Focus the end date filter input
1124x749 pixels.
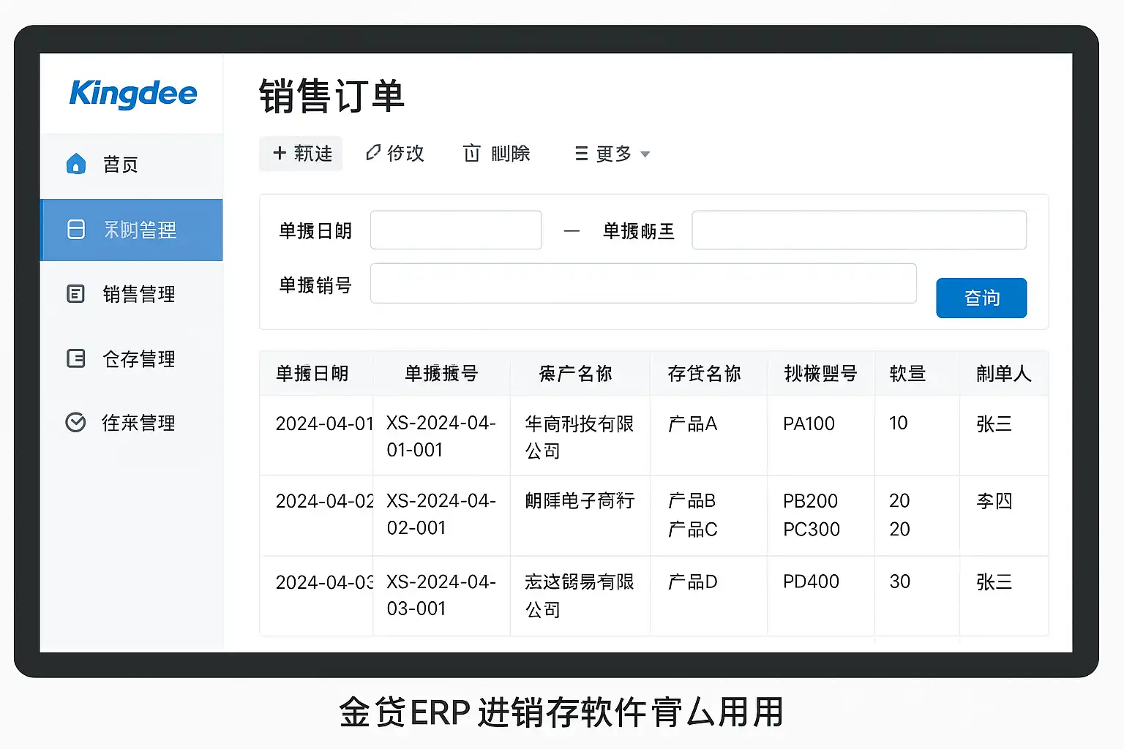859,230
